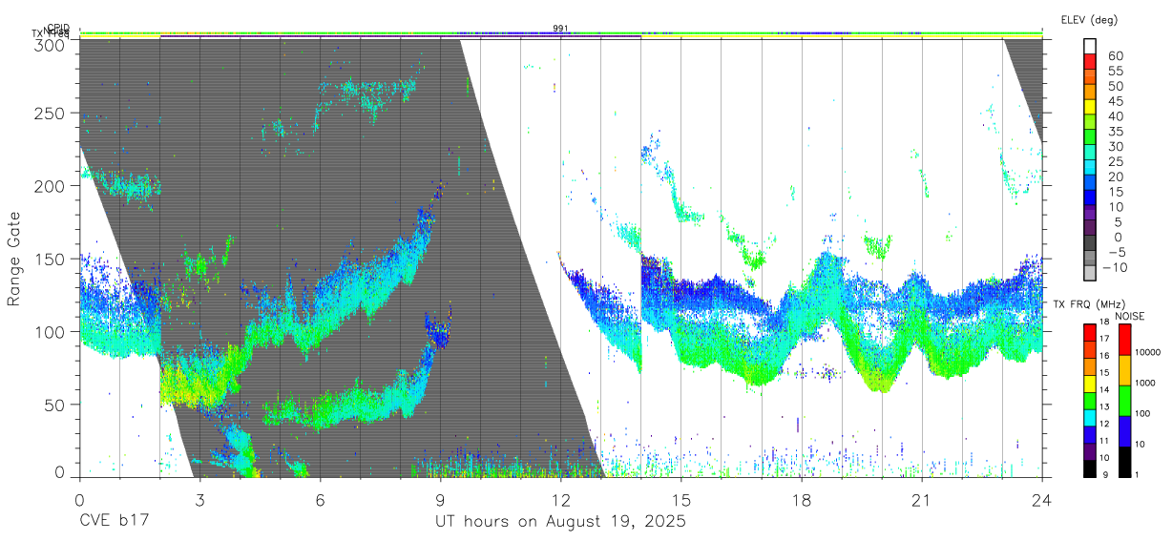Click the 14 label on TX FRQ legend
Viewport: 1172px width, 541px height.
pos(1104,389)
